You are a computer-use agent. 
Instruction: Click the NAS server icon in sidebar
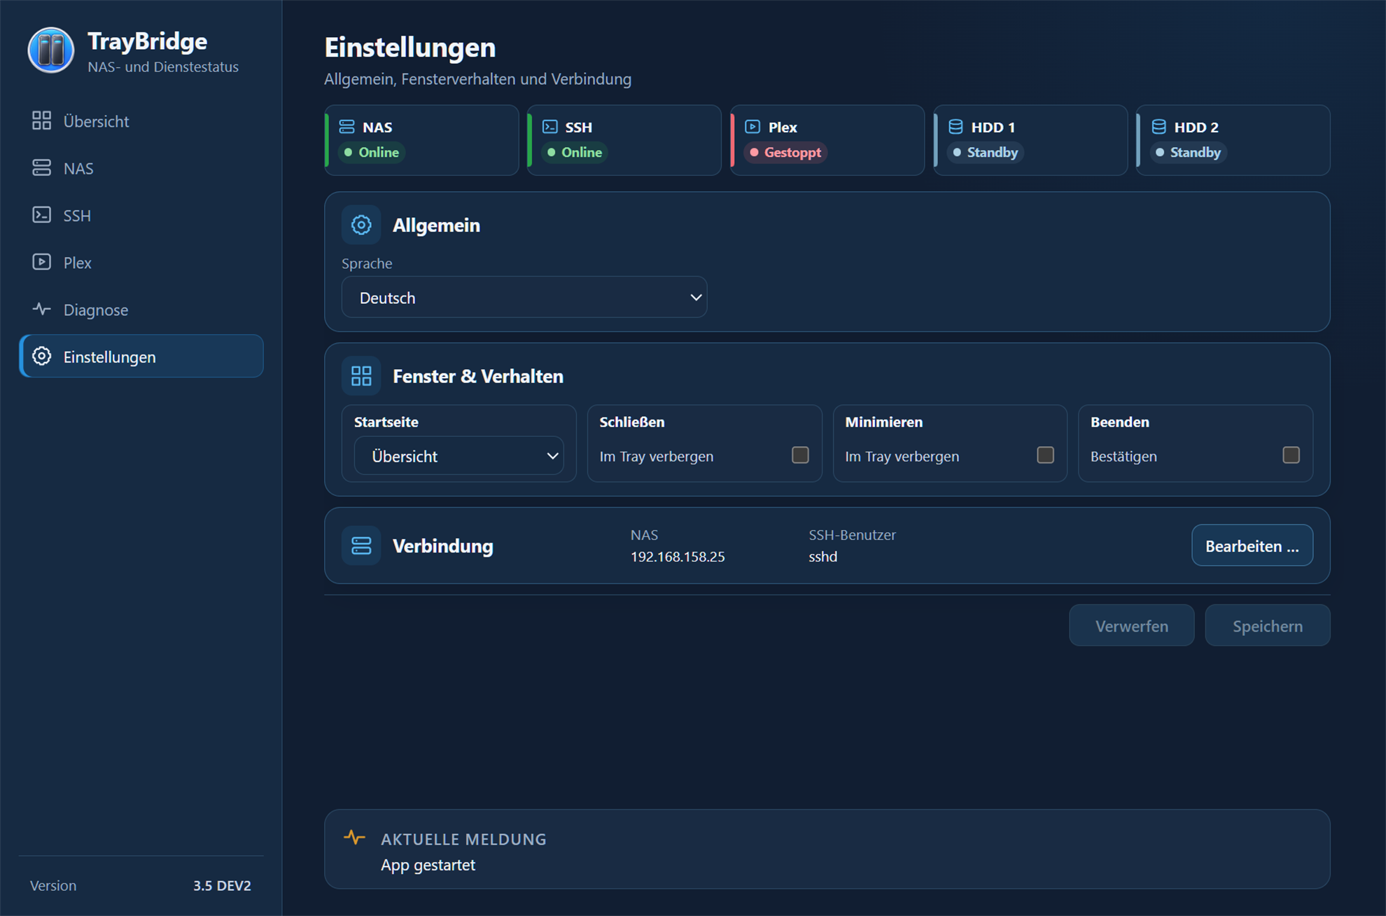coord(41,167)
